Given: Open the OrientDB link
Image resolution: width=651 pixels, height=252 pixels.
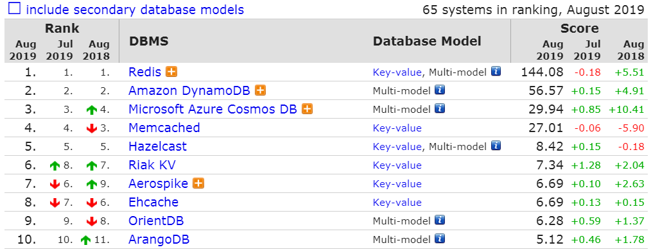Looking at the screenshot, I should click(156, 221).
